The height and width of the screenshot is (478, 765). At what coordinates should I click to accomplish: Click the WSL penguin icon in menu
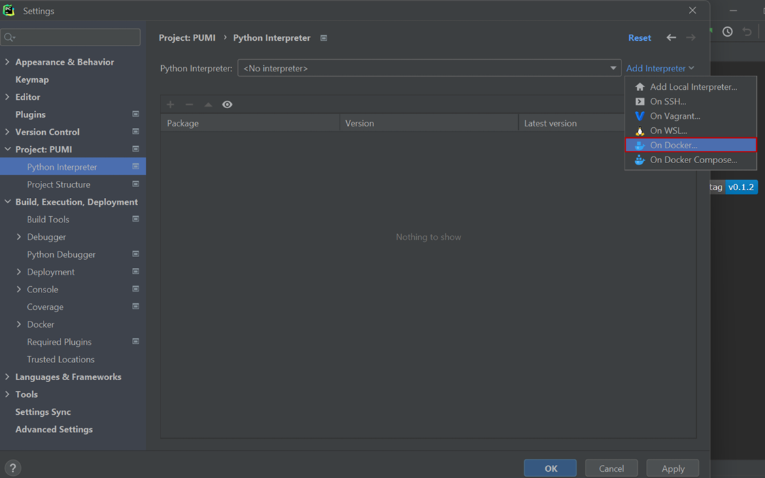[x=640, y=131]
